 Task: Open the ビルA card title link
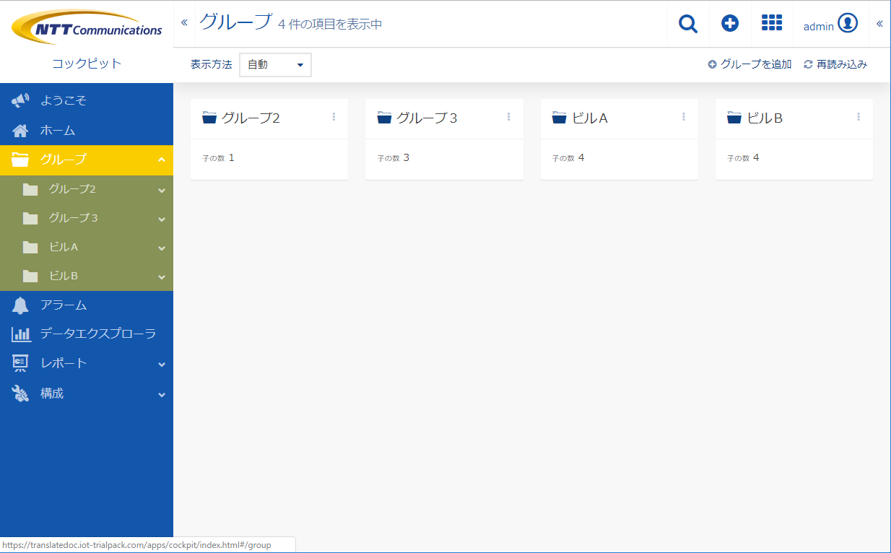[589, 118]
